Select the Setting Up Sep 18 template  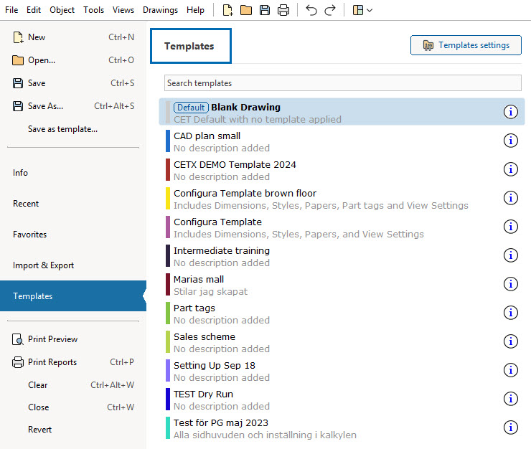(342, 370)
